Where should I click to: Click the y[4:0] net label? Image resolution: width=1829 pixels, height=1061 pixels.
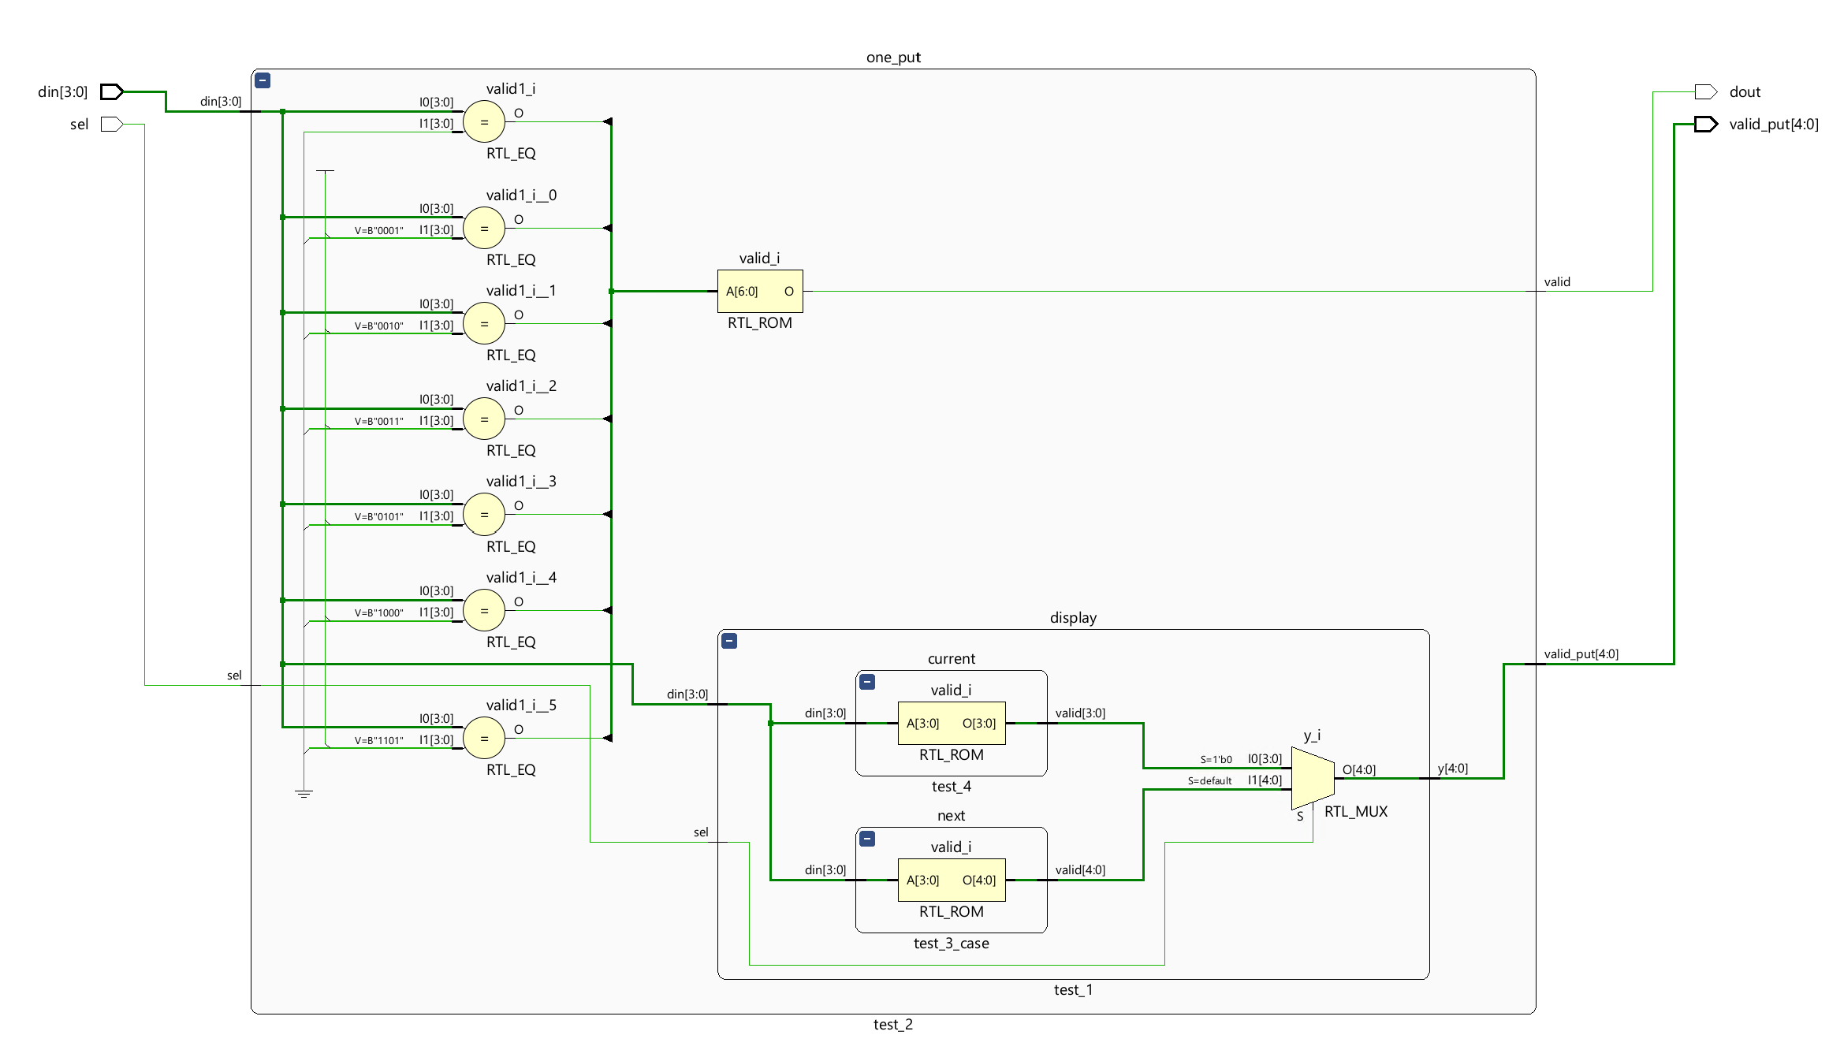click(x=1453, y=768)
